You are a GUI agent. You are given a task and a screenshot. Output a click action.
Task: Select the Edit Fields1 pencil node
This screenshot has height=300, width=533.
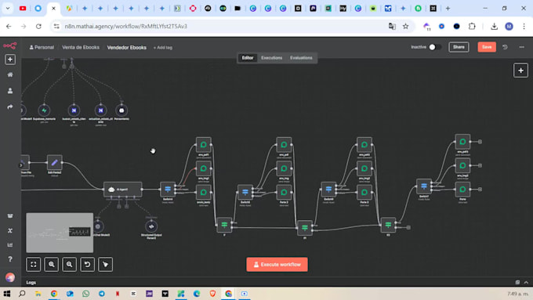coord(54,163)
